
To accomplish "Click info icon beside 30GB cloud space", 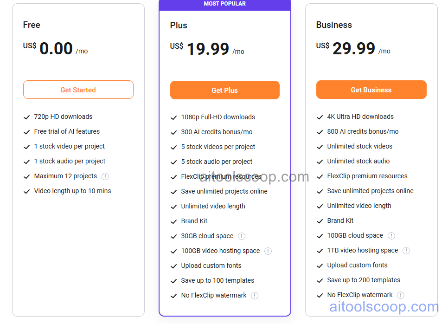I will click(x=242, y=236).
